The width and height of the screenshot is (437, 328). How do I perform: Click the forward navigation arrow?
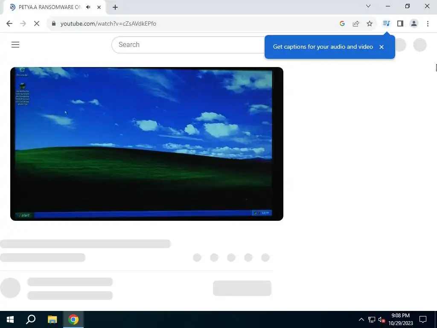(23, 24)
